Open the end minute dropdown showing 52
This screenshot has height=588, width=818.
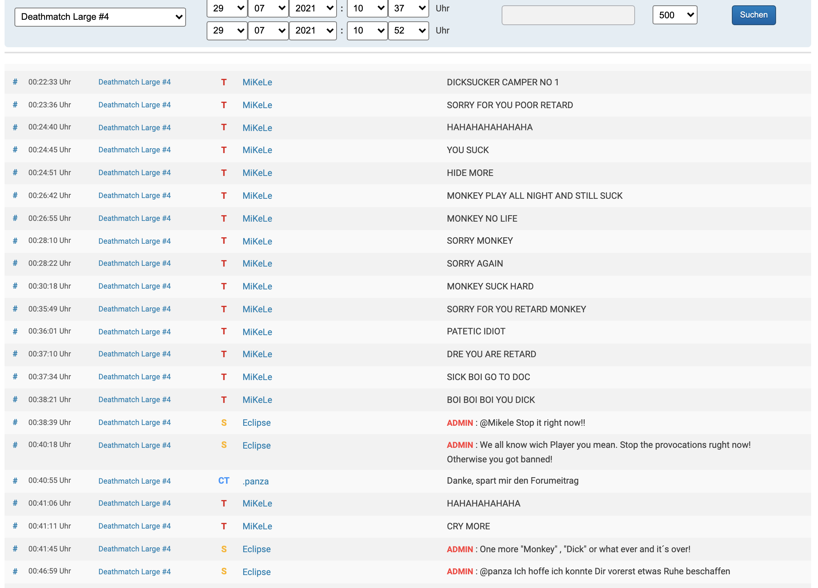[x=409, y=30]
